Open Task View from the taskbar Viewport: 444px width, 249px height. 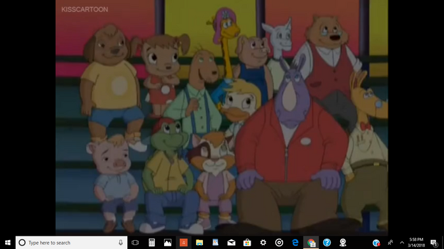(x=135, y=243)
